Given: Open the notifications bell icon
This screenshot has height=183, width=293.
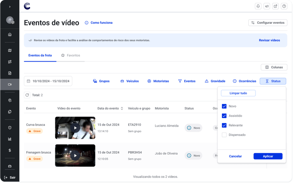Looking at the screenshot, I should (x=258, y=6).
